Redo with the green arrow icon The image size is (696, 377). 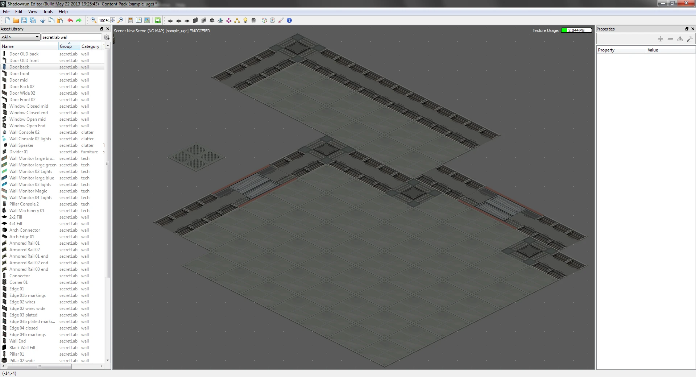pyautogui.click(x=79, y=21)
